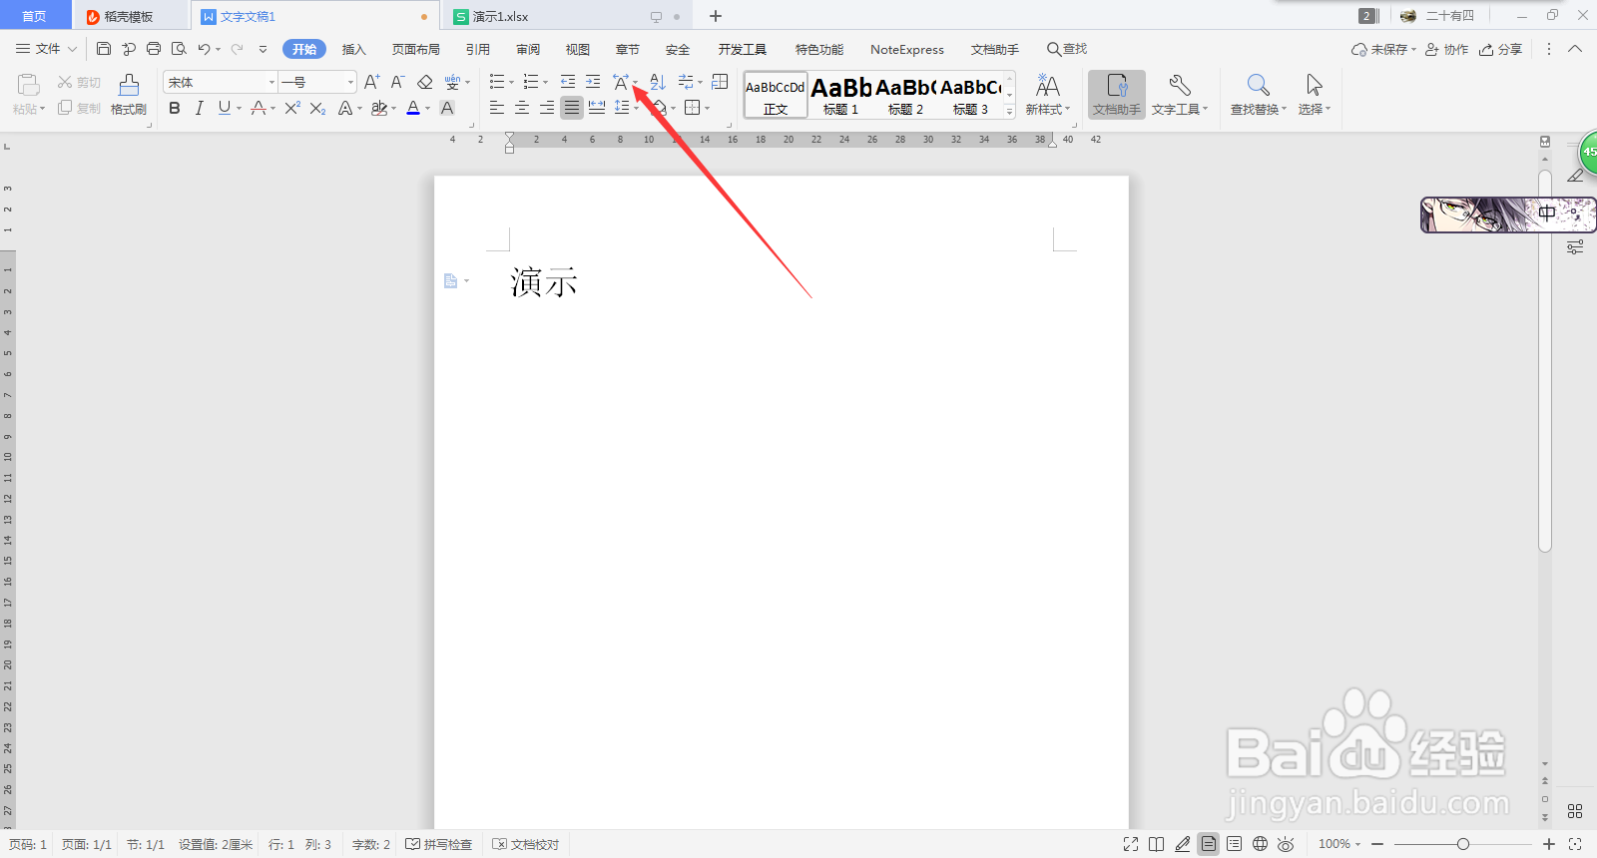The height and width of the screenshot is (858, 1597).
Task: Click the Superscript X² icon
Action: click(292, 108)
